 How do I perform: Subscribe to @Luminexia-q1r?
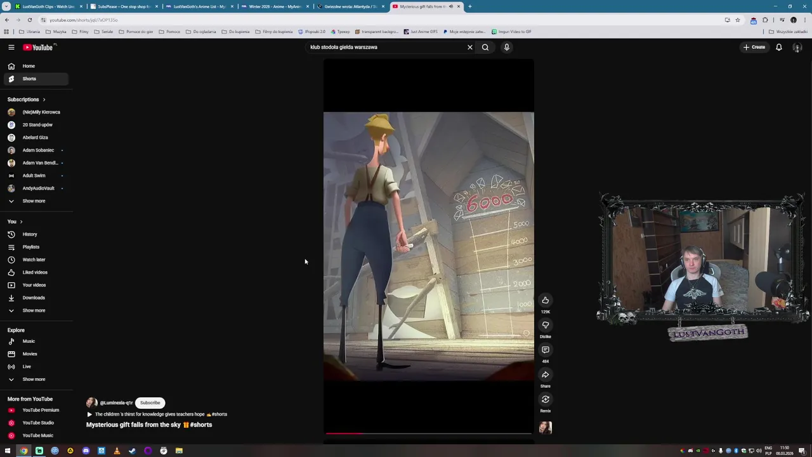click(150, 403)
